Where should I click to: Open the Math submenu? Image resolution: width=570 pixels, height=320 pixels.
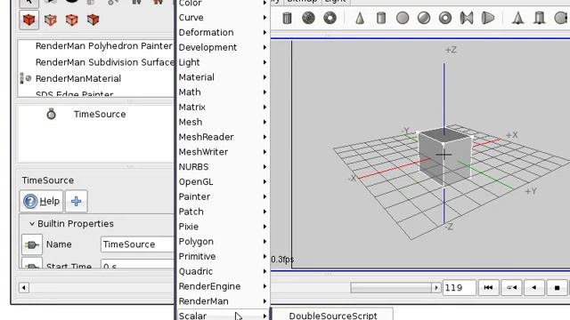coord(223,92)
